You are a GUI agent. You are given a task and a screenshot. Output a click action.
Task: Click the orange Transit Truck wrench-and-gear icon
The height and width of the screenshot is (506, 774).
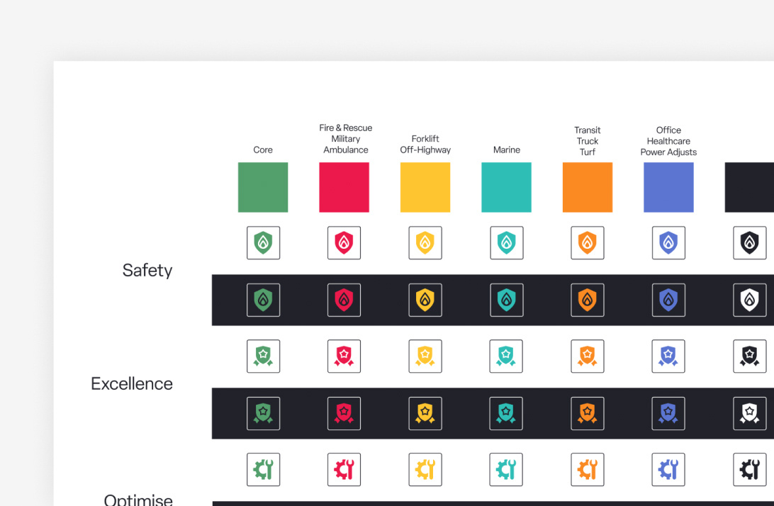(x=588, y=469)
